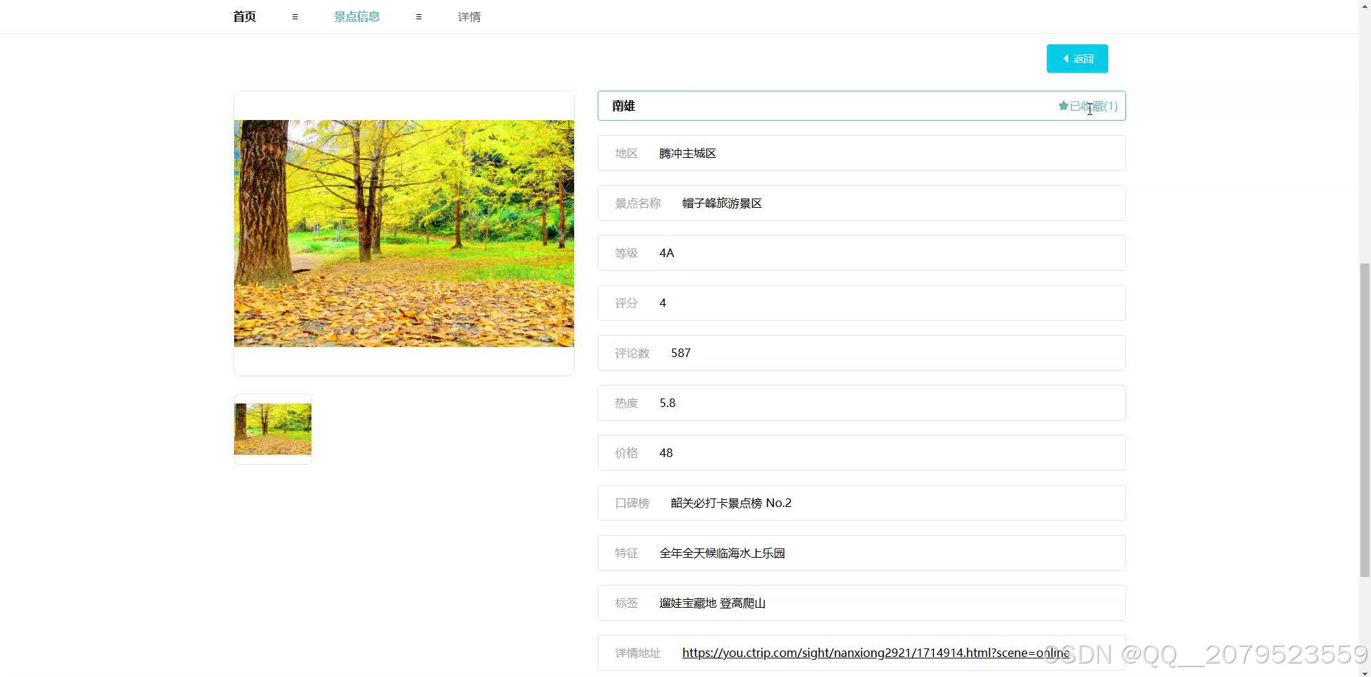Click the scrollbar down arrow
The image size is (1371, 677).
pos(1365,672)
